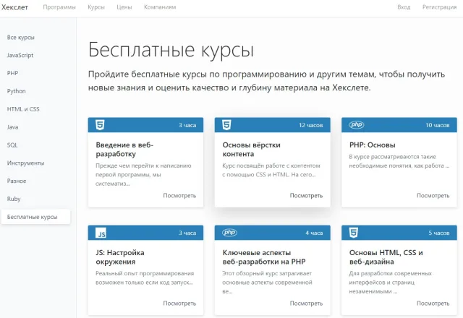
Task: Click the JS icon on JS: Настройка окружения card
Action: [x=101, y=233]
